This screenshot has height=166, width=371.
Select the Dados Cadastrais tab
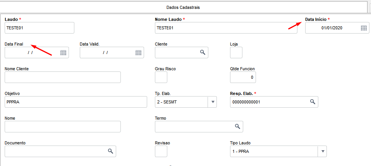pos(183,7)
